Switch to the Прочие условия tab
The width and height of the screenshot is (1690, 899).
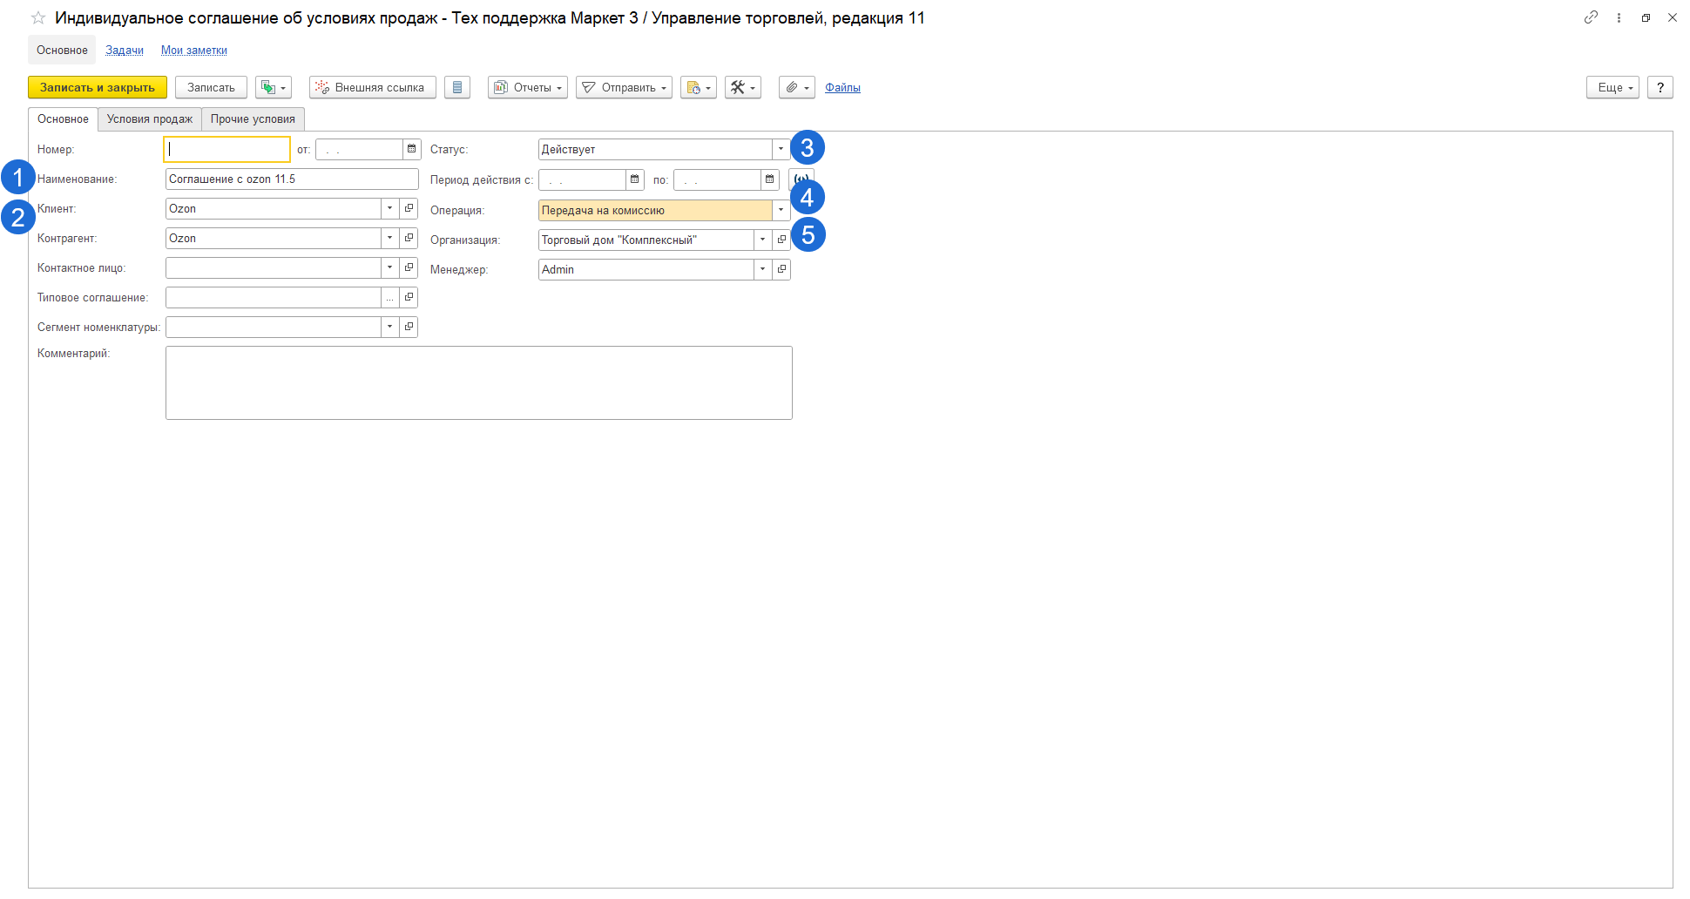(253, 119)
